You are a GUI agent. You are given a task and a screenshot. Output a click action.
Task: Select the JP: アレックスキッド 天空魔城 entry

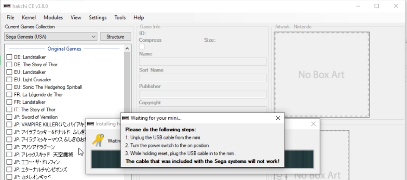(44, 154)
